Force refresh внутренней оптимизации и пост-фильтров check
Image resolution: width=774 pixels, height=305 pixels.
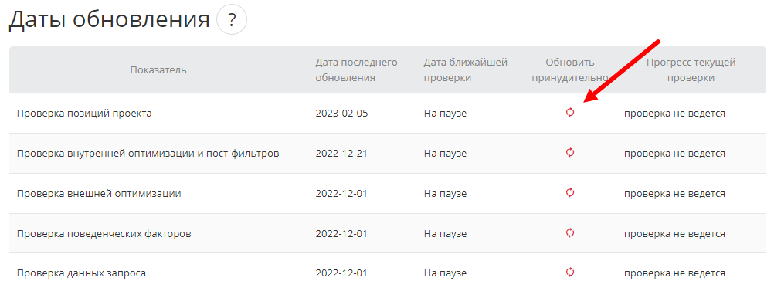coord(570,153)
